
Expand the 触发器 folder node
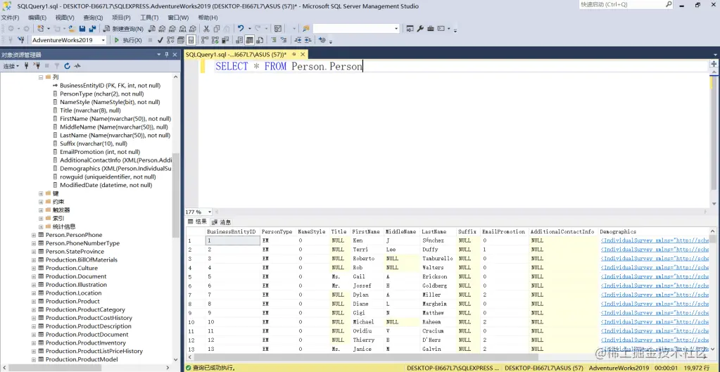point(41,210)
